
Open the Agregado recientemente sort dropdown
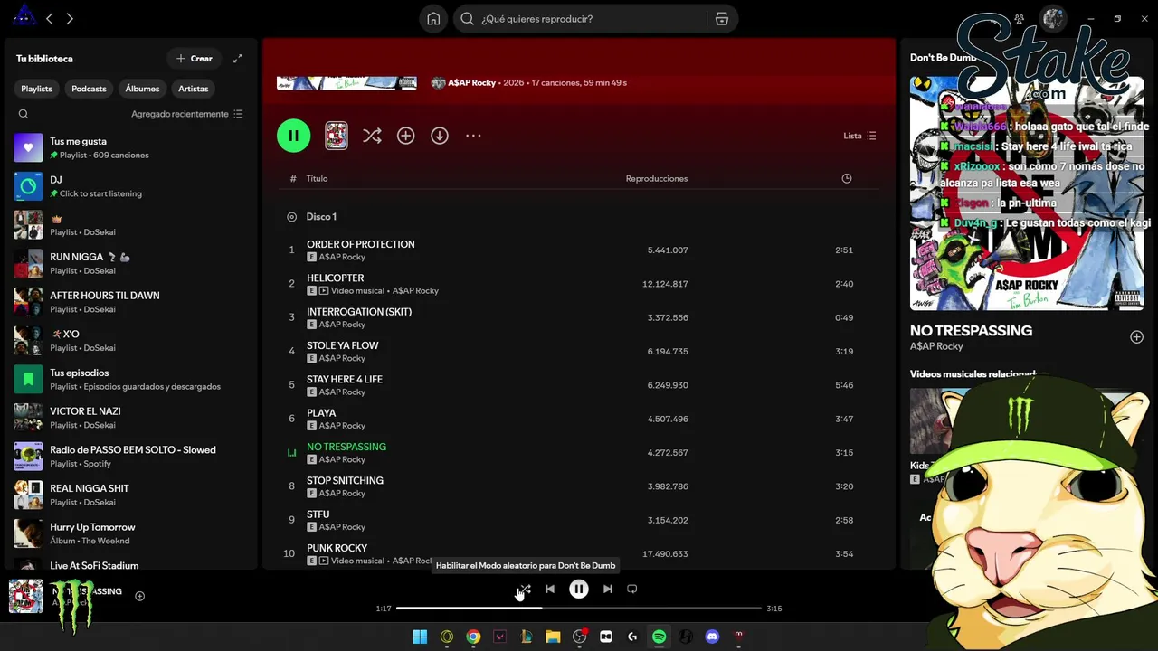click(x=187, y=114)
